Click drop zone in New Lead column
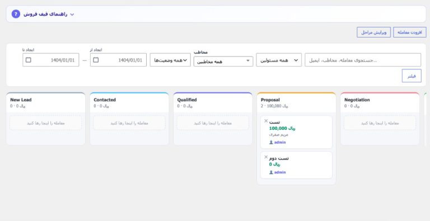Viewport: 430px width, 221px height. pos(46,123)
